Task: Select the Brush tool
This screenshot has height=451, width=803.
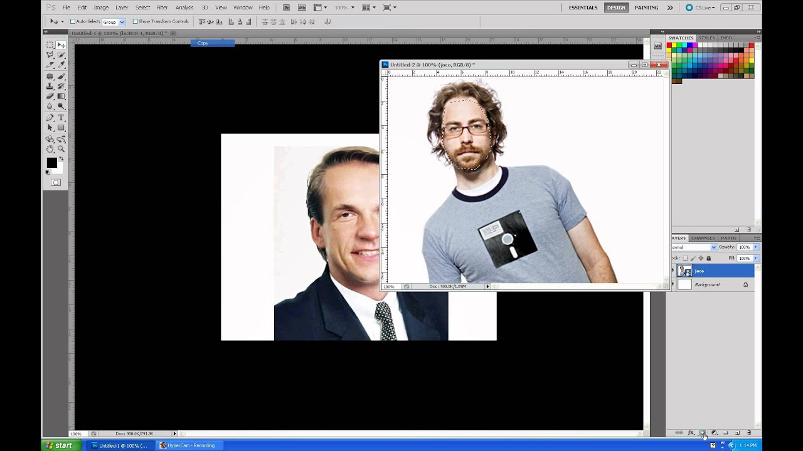Action: tap(61, 76)
